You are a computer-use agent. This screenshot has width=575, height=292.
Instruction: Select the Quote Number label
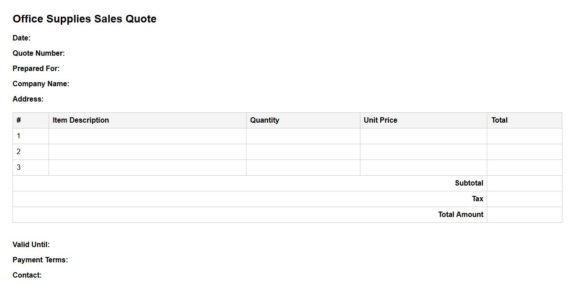click(39, 53)
